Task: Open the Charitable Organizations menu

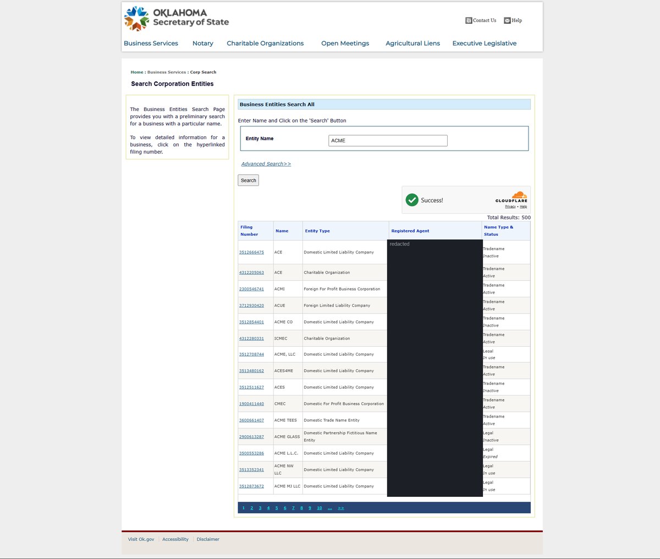Action: [265, 43]
